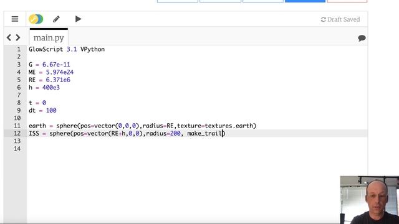This screenshot has width=399, height=224.
Task: Click the Python logo icon
Action: click(36, 19)
